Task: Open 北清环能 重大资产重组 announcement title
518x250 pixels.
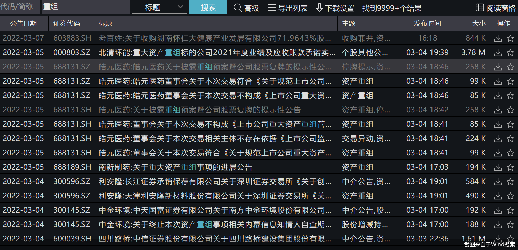Action: click(x=217, y=53)
